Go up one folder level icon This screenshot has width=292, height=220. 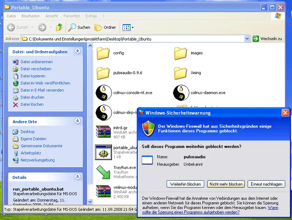click(59, 27)
